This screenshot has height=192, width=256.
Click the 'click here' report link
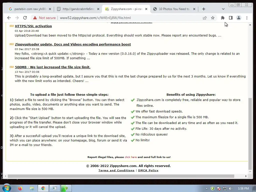coord(130,157)
